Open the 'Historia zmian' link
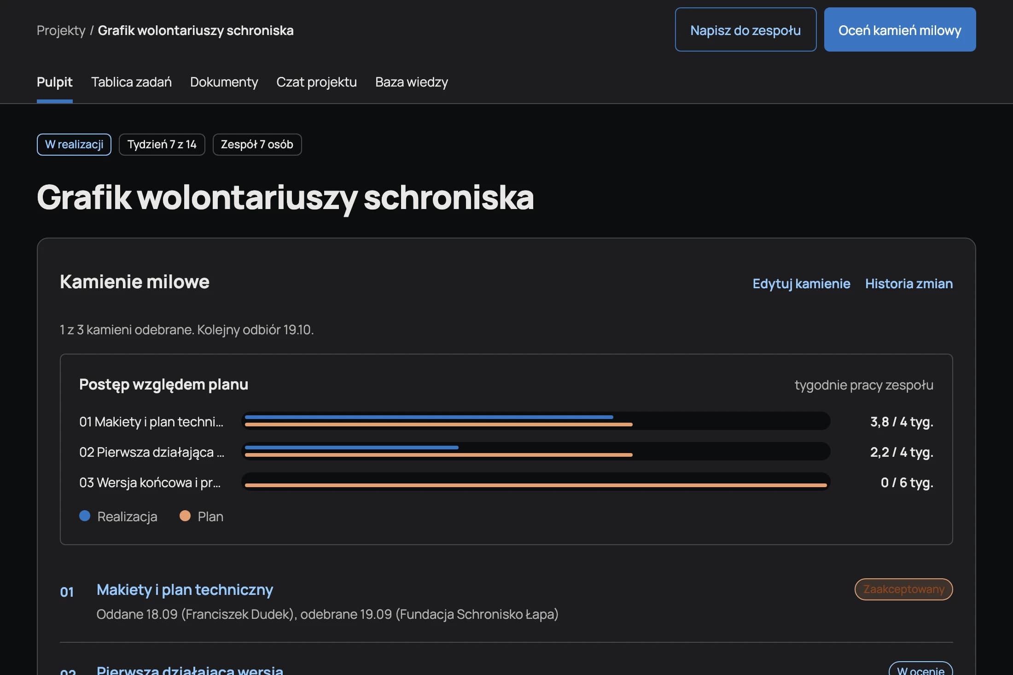The height and width of the screenshot is (675, 1013). click(x=909, y=284)
